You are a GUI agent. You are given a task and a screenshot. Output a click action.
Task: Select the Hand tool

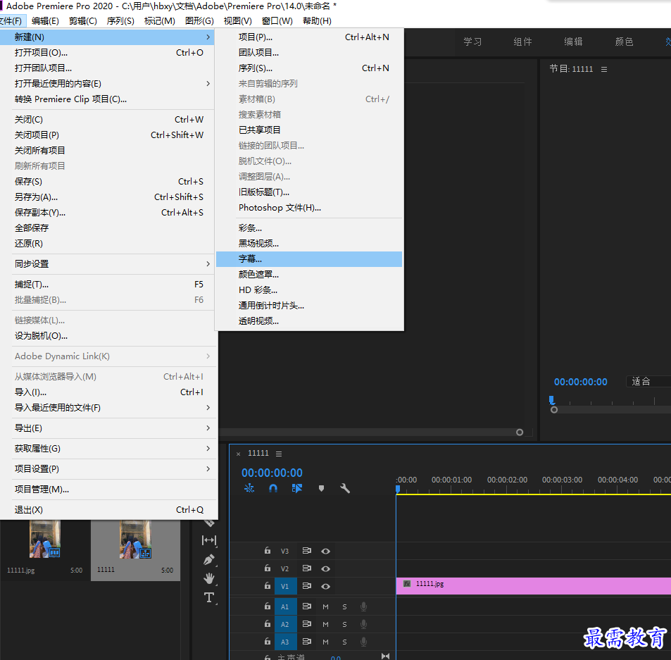click(x=209, y=579)
